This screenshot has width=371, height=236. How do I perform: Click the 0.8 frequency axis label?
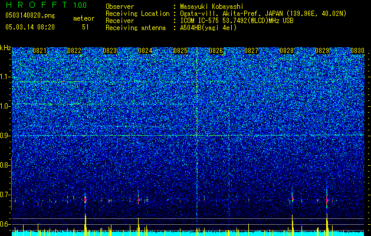[5, 165]
